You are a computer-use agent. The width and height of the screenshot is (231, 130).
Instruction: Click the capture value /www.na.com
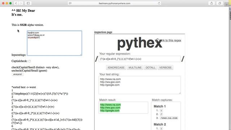click(x=169, y=118)
